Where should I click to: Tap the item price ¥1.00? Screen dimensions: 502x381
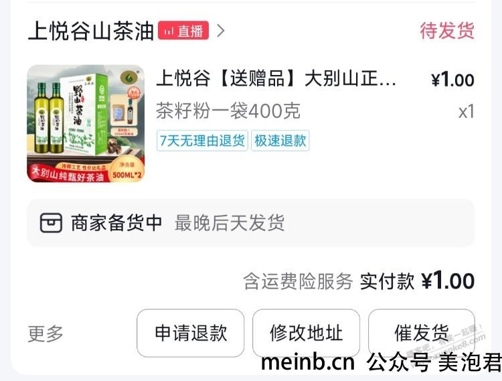(452, 80)
